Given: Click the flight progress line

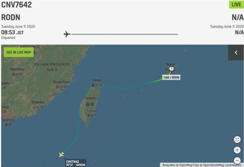Looking at the screenshot, I should (x=125, y=34).
